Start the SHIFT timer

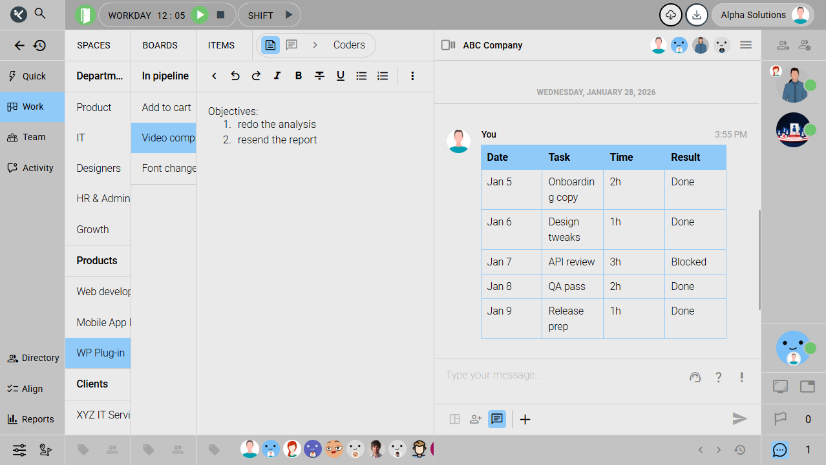click(x=289, y=15)
